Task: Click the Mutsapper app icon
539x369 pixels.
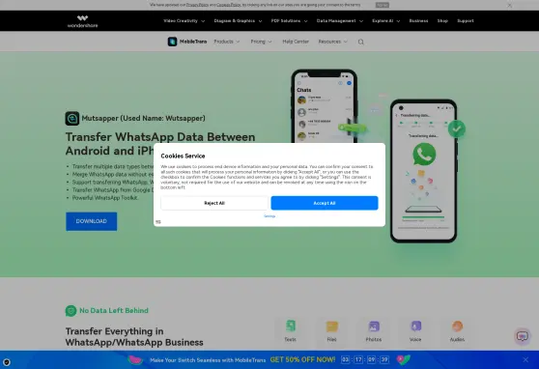Action: point(72,119)
